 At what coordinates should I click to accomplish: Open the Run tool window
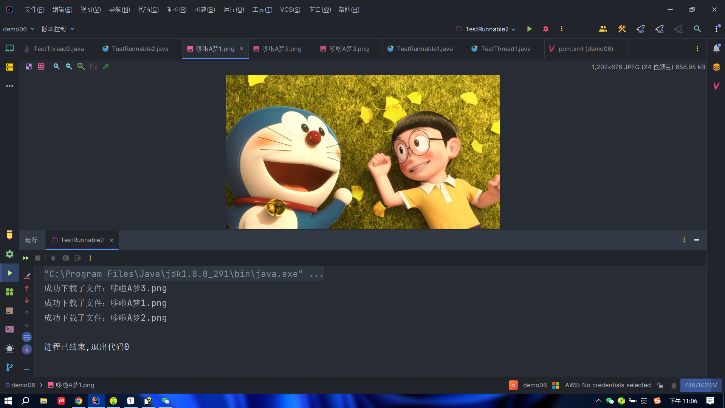[9, 273]
